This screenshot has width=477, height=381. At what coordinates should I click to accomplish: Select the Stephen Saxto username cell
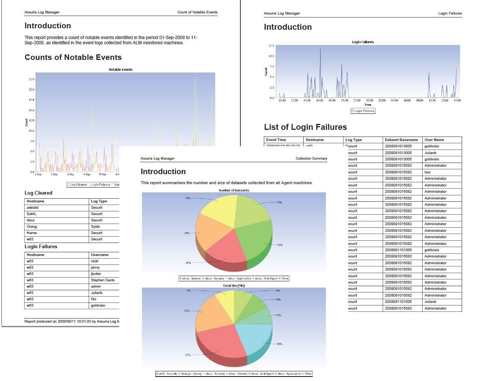click(102, 280)
